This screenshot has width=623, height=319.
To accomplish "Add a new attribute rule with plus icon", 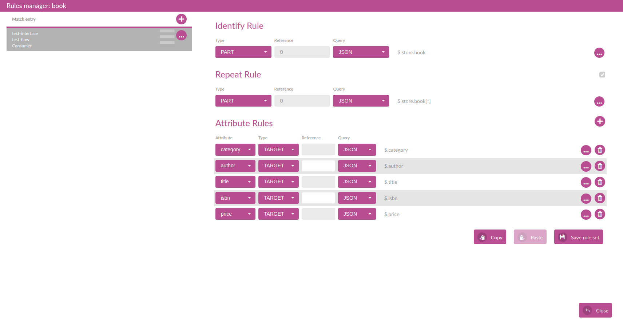I will (600, 121).
